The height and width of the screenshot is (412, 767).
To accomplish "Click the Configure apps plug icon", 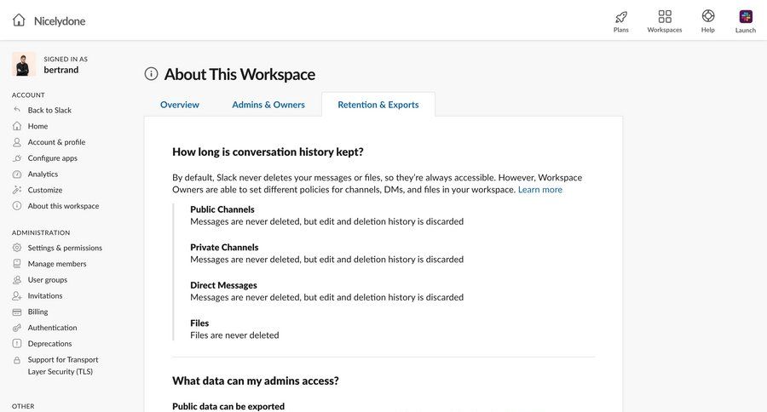I will [17, 157].
